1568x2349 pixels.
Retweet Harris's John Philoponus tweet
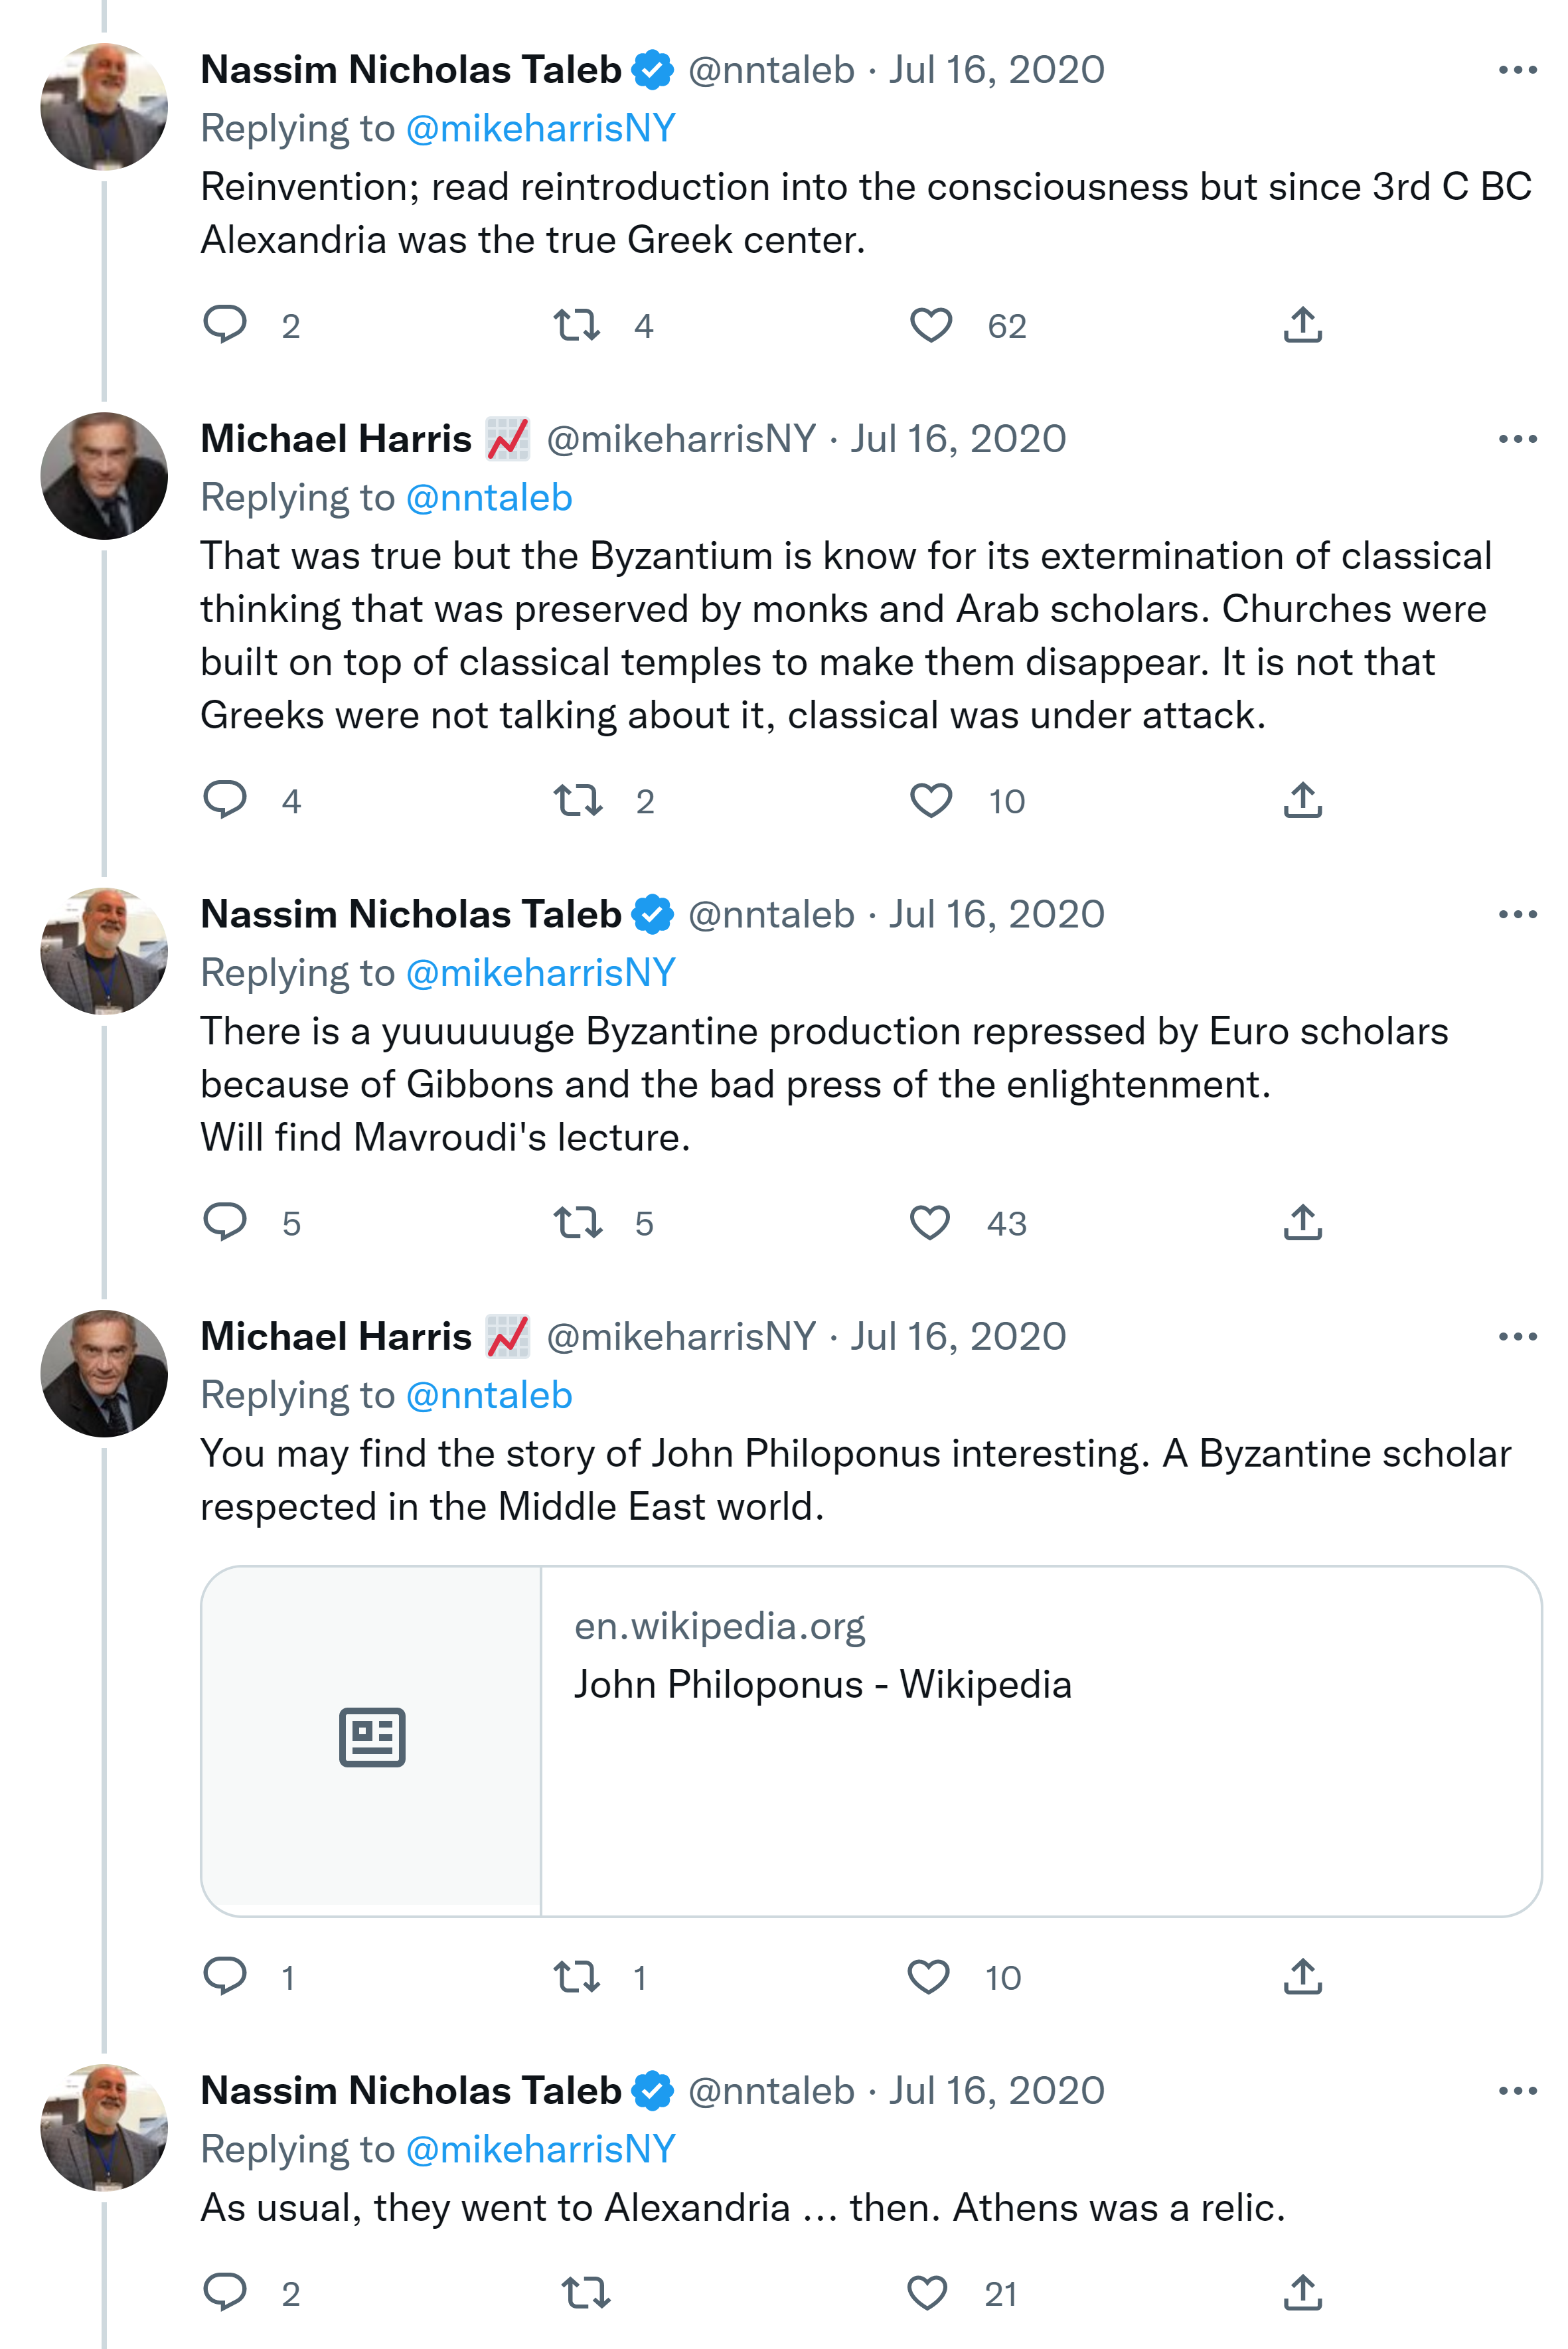coord(577,1976)
